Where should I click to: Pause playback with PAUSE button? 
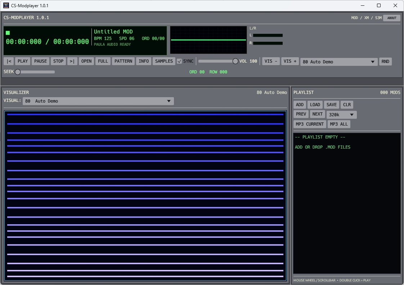point(40,61)
